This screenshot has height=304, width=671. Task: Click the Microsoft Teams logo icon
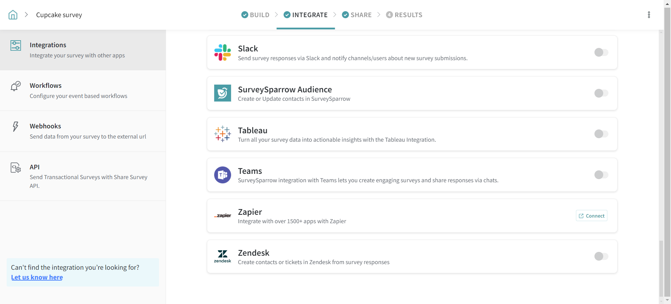(x=223, y=175)
